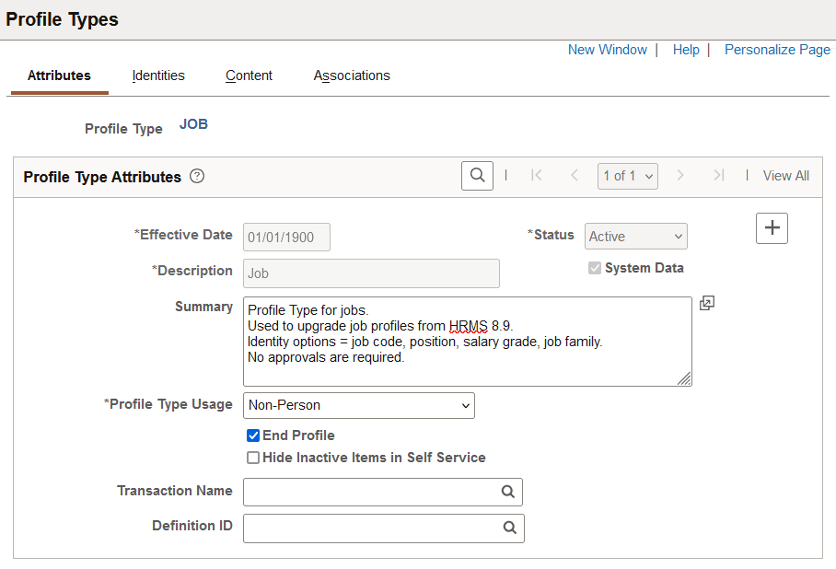Open the Profile Type Usage dropdown
This screenshot has height=569, width=836.
click(x=358, y=405)
